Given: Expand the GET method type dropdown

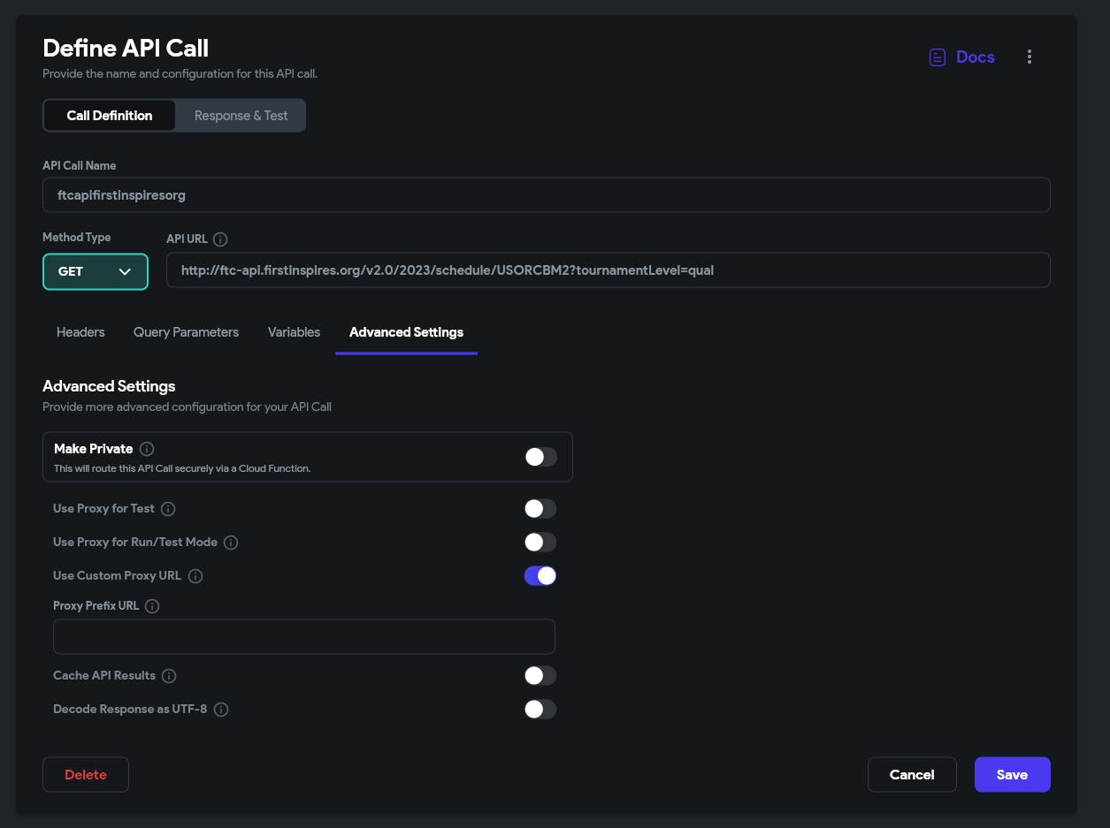Looking at the screenshot, I should click(x=95, y=271).
